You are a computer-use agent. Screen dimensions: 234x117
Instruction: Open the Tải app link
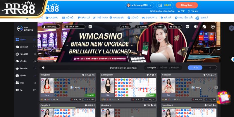(x=193, y=11)
